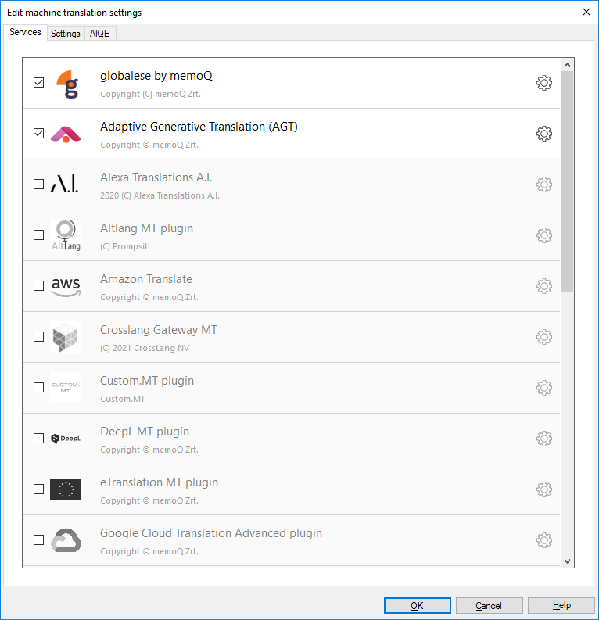Click the Crosslang Gateway MT gear icon
This screenshot has height=620, width=599.
click(544, 337)
